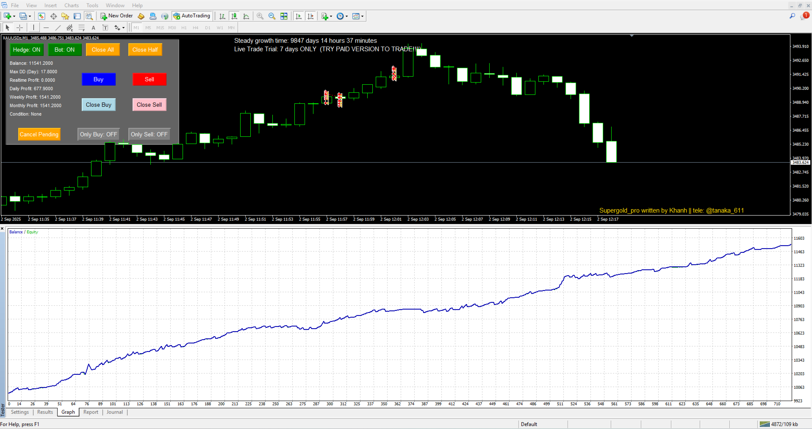This screenshot has width=812, height=429.
Task: Expand the new chart dropdown arrow
Action: click(14, 17)
